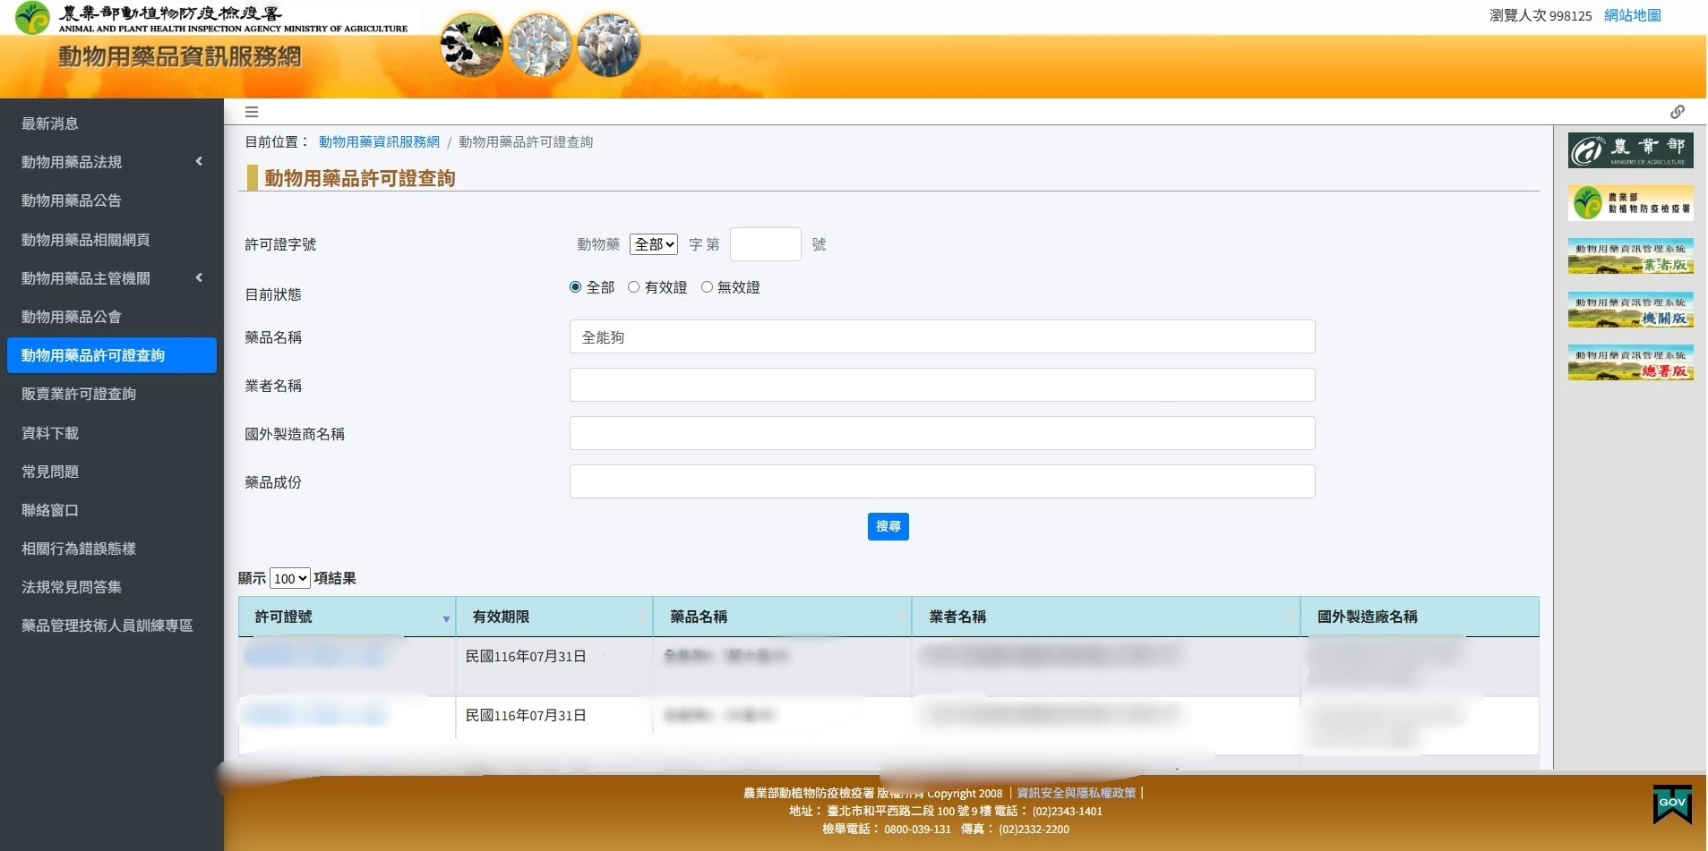Select the 無效證 radio button

tap(708, 286)
